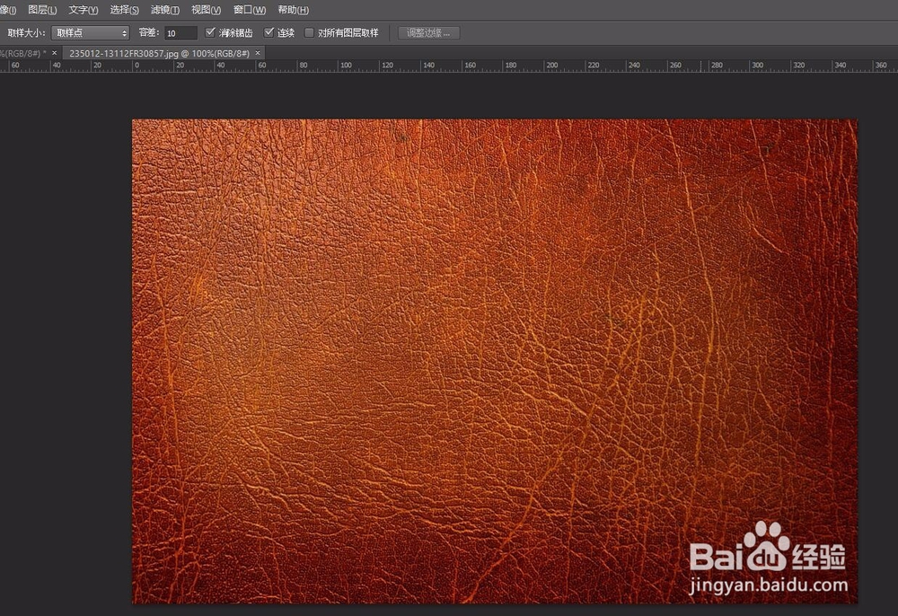Enable 对所有图层取样 checkbox
Screen dimensions: 898x616
pyautogui.click(x=309, y=32)
